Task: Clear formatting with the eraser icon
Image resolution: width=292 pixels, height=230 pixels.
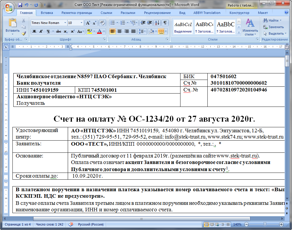Action: (x=102, y=23)
